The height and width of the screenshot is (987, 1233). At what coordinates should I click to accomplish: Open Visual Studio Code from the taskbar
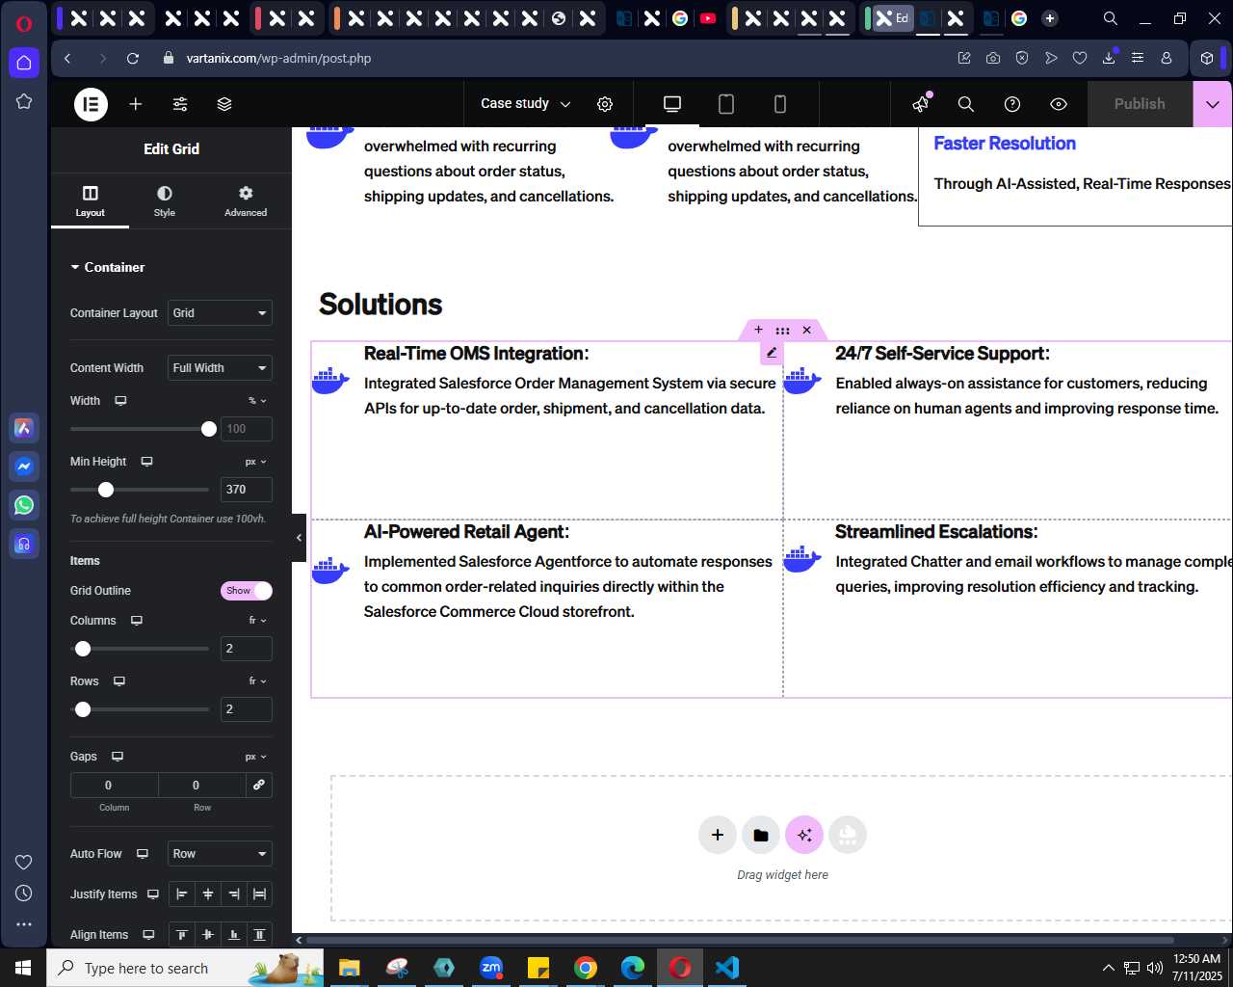tap(727, 968)
